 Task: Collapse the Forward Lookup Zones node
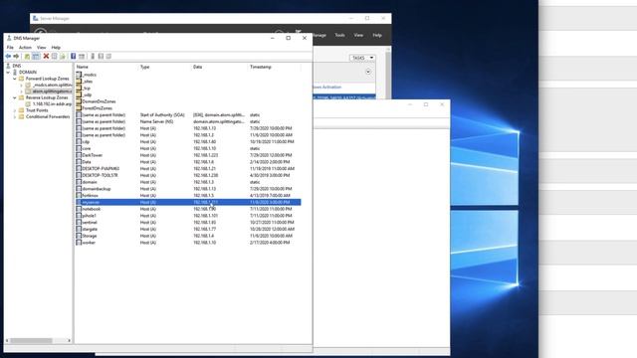tap(15, 79)
